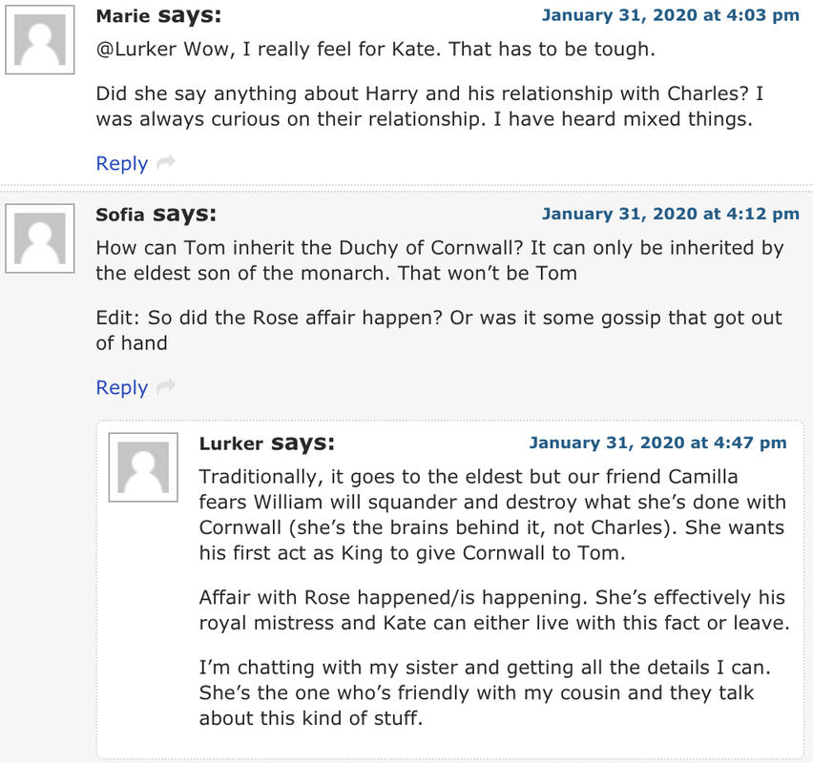Click the reply arrow icon under Marie's comment
813x763 pixels.
(x=166, y=163)
